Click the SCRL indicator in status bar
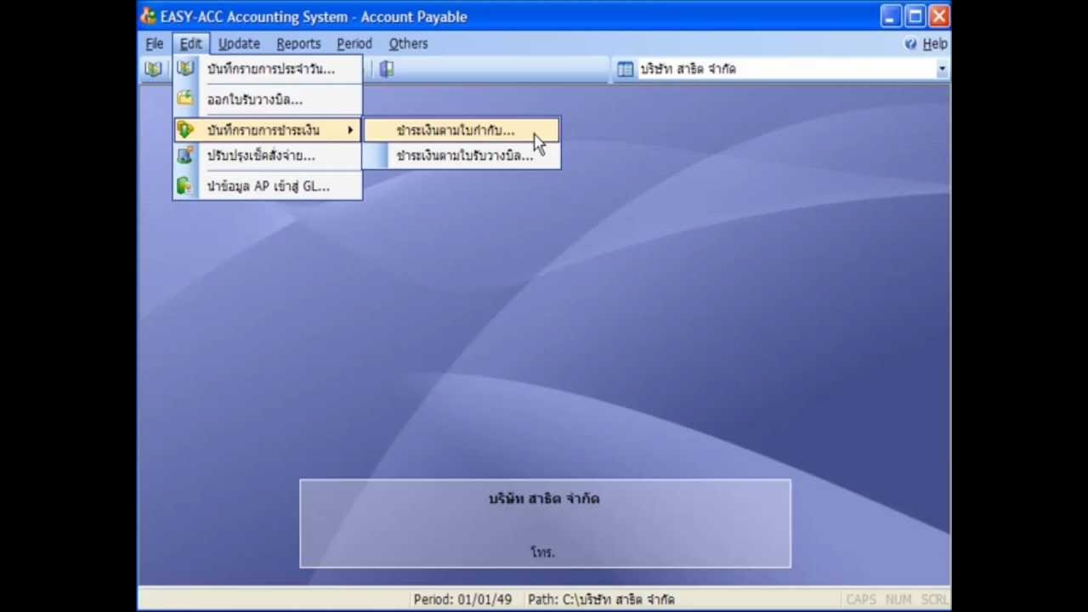This screenshot has height=612, width=1088. tap(934, 599)
